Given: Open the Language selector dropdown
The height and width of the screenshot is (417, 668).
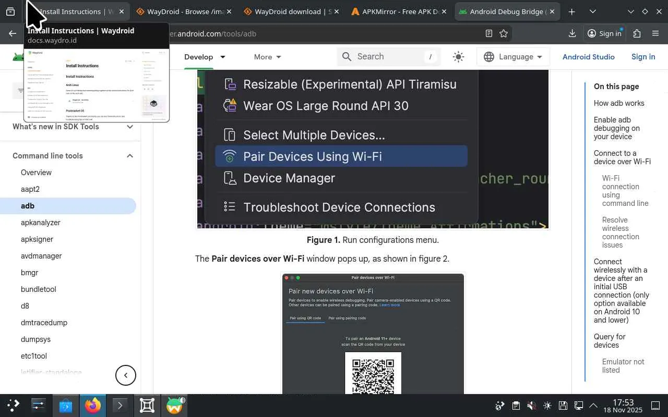Looking at the screenshot, I should (x=513, y=57).
